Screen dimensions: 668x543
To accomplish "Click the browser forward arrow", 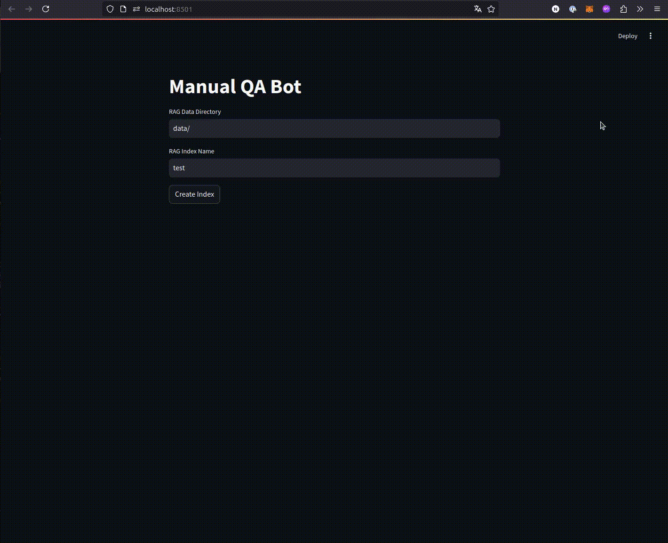I will [x=29, y=9].
